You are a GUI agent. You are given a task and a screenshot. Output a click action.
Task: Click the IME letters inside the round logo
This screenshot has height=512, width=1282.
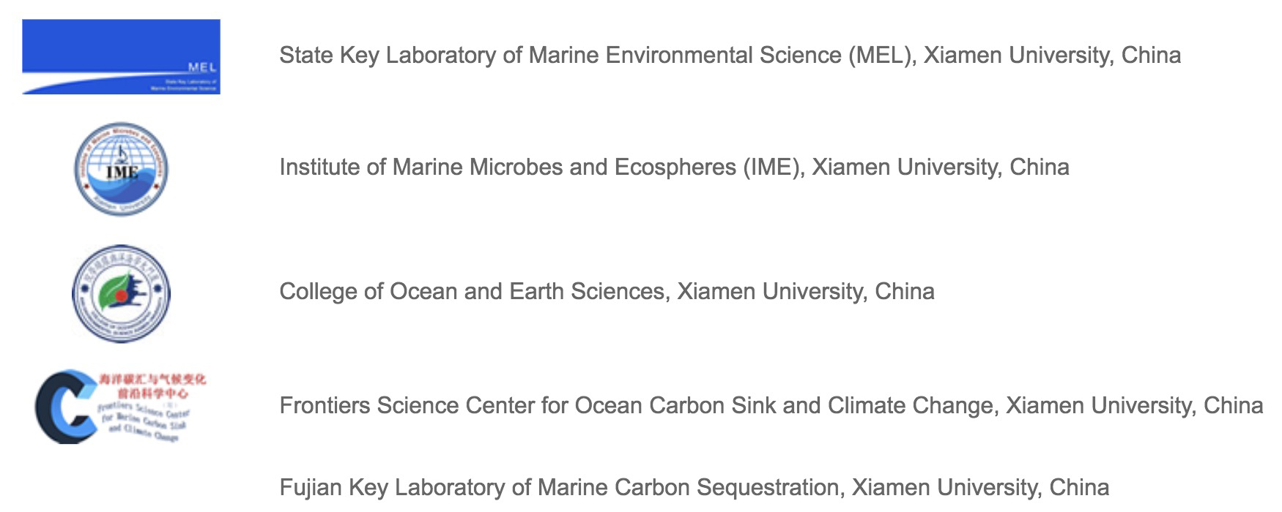[122, 173]
